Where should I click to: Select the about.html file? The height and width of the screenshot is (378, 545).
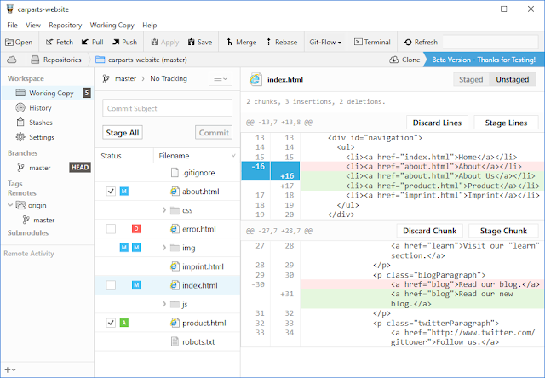(201, 191)
